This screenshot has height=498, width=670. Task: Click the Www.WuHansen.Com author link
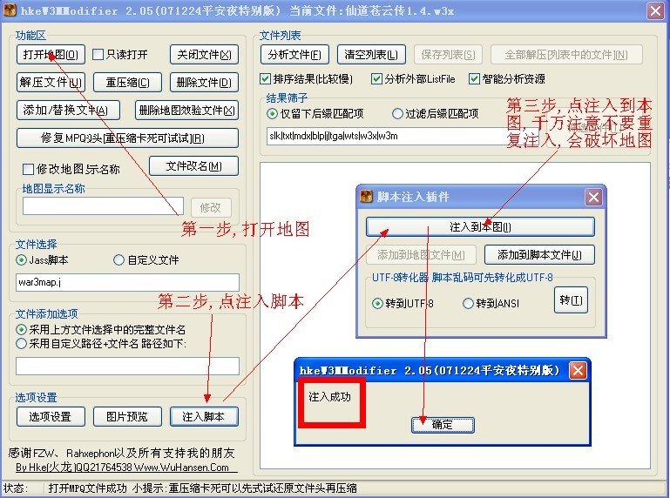182,468
